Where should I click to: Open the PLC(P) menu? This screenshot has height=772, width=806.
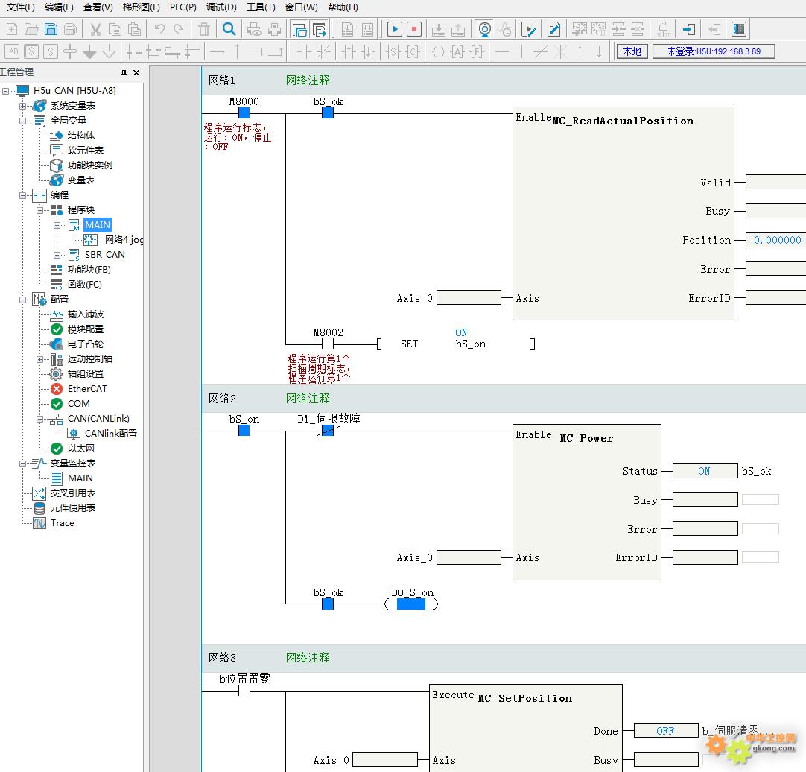tap(183, 7)
